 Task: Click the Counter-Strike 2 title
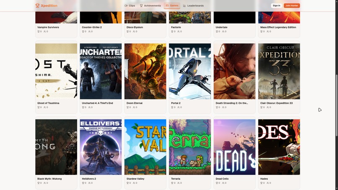point(92,27)
